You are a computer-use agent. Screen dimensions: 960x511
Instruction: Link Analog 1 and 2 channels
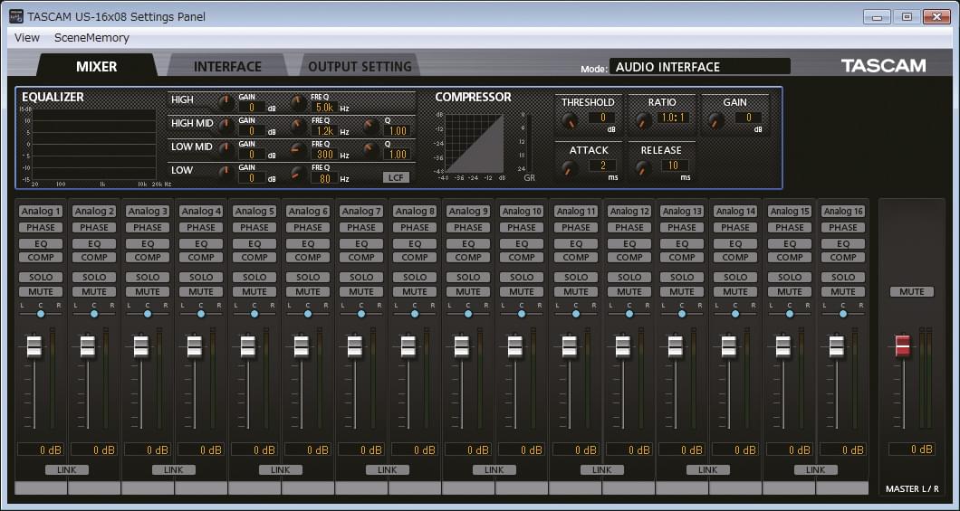tap(67, 470)
